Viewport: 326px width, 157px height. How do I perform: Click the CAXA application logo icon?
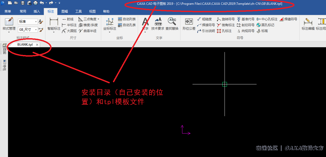pyautogui.click(x=2, y=3)
